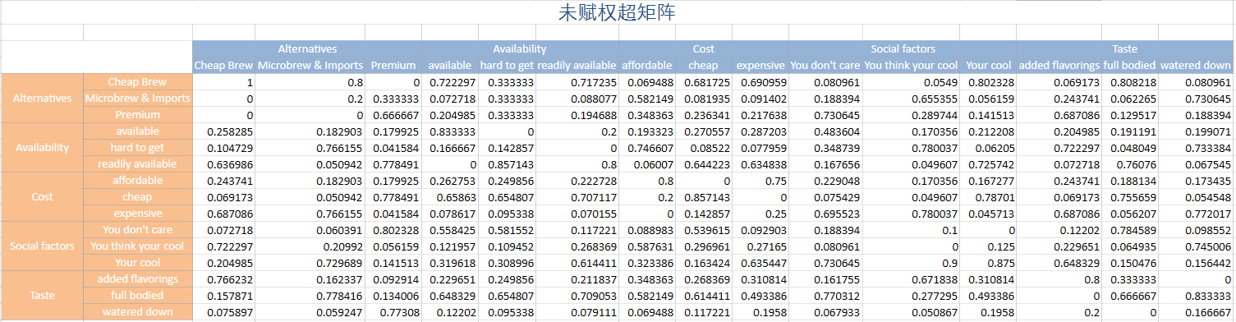Select cell 0.088077 in the Microbrew & Imports row
This screenshot has width=1236, height=322.
577,99
